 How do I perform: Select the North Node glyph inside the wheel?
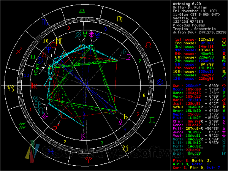tap(41, 111)
